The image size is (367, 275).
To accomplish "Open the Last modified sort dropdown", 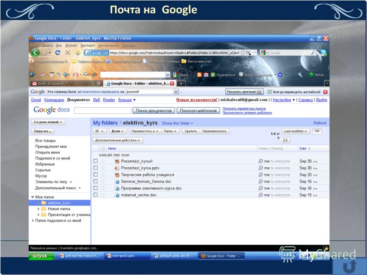I will [295, 131].
